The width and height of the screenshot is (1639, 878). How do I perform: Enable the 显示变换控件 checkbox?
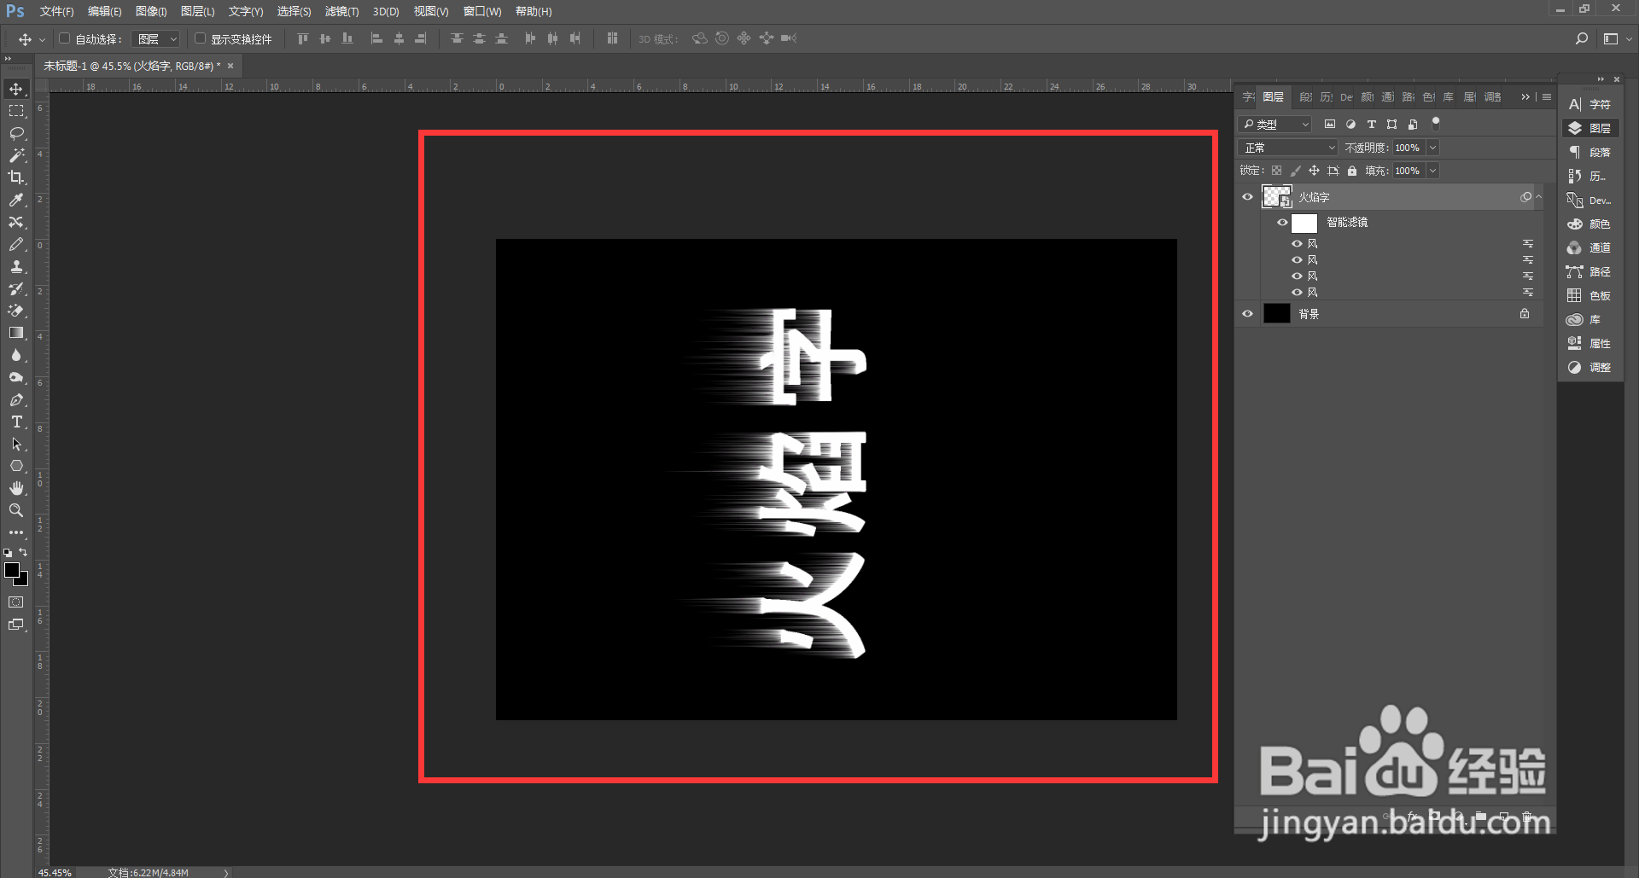coord(201,38)
